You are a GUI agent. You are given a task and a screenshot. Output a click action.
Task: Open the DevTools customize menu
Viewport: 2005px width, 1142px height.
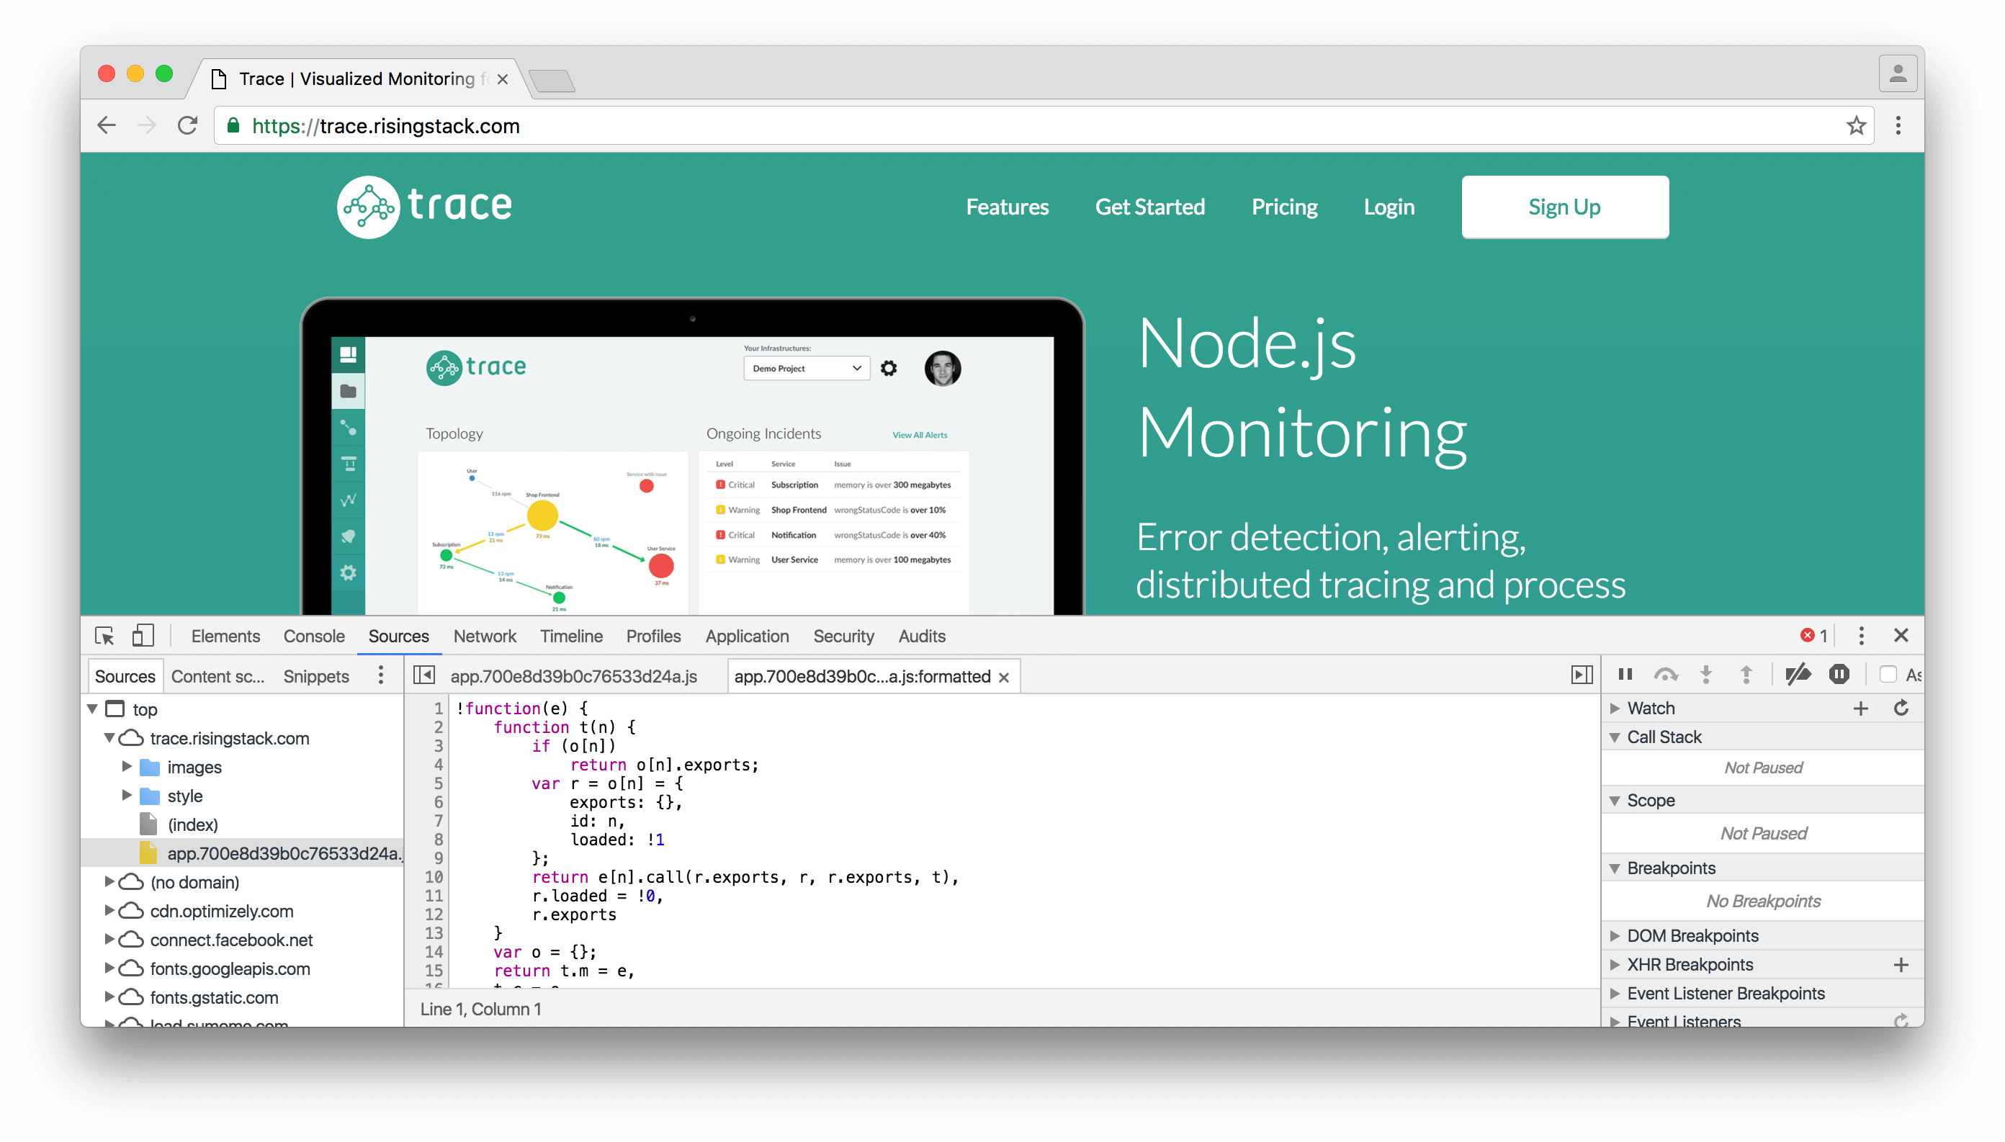1862,636
